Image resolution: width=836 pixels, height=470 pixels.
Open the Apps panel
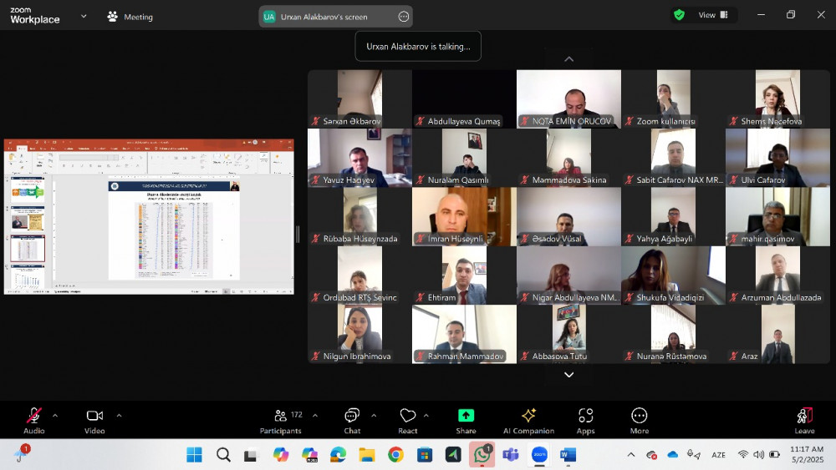[x=585, y=420]
